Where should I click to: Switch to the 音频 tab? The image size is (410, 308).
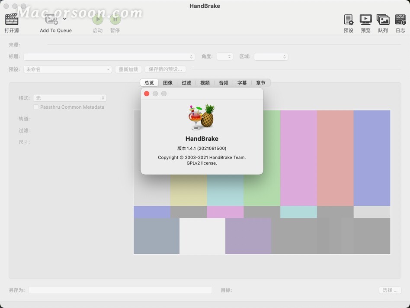coord(223,83)
